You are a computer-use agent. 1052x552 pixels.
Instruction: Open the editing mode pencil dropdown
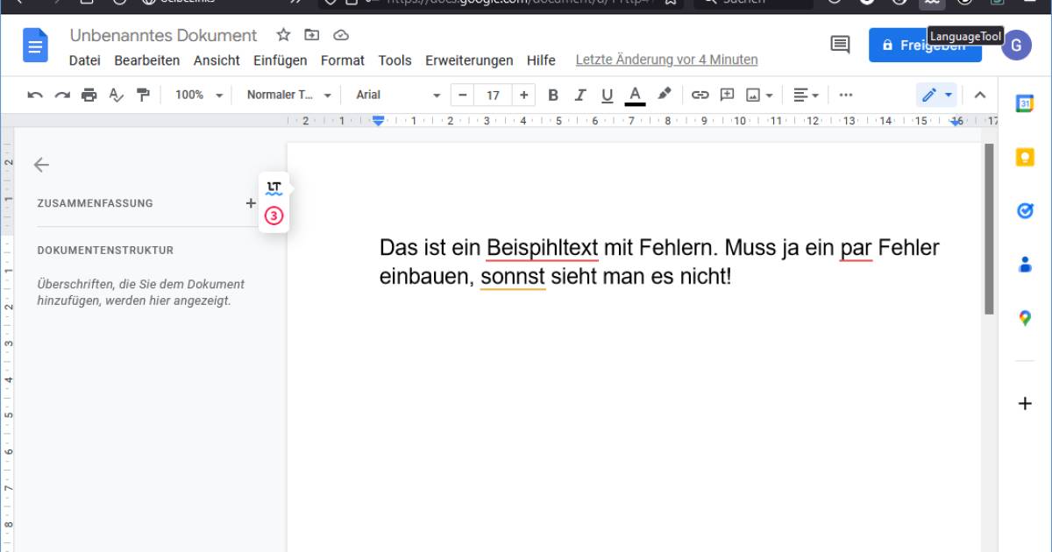(x=936, y=95)
